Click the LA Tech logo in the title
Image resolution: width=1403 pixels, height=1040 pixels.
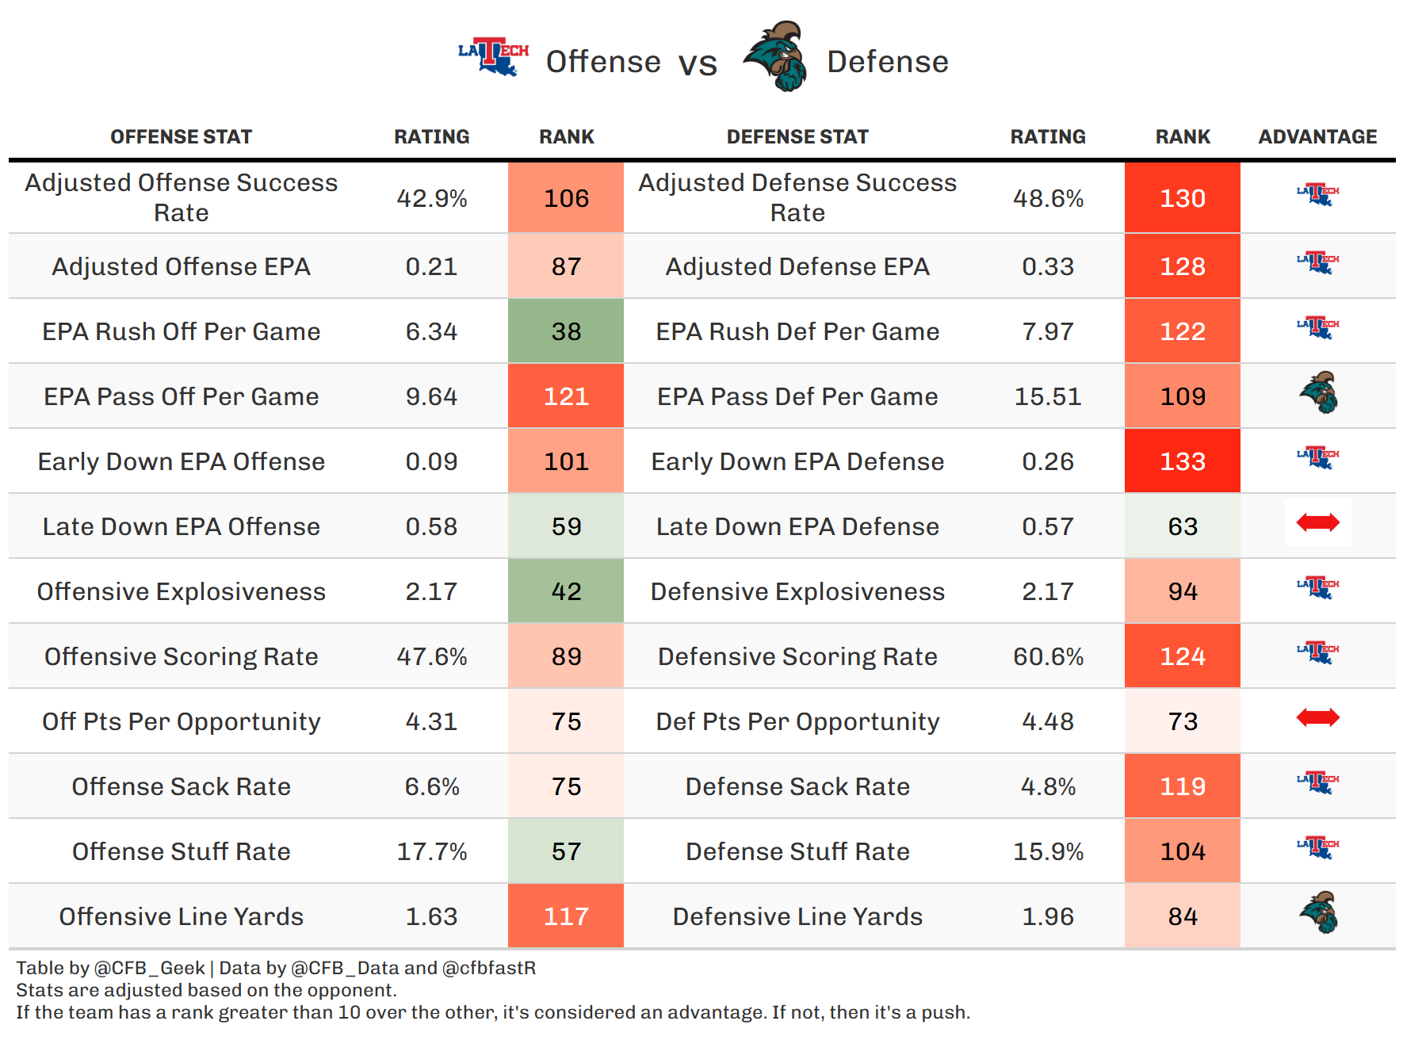(493, 57)
